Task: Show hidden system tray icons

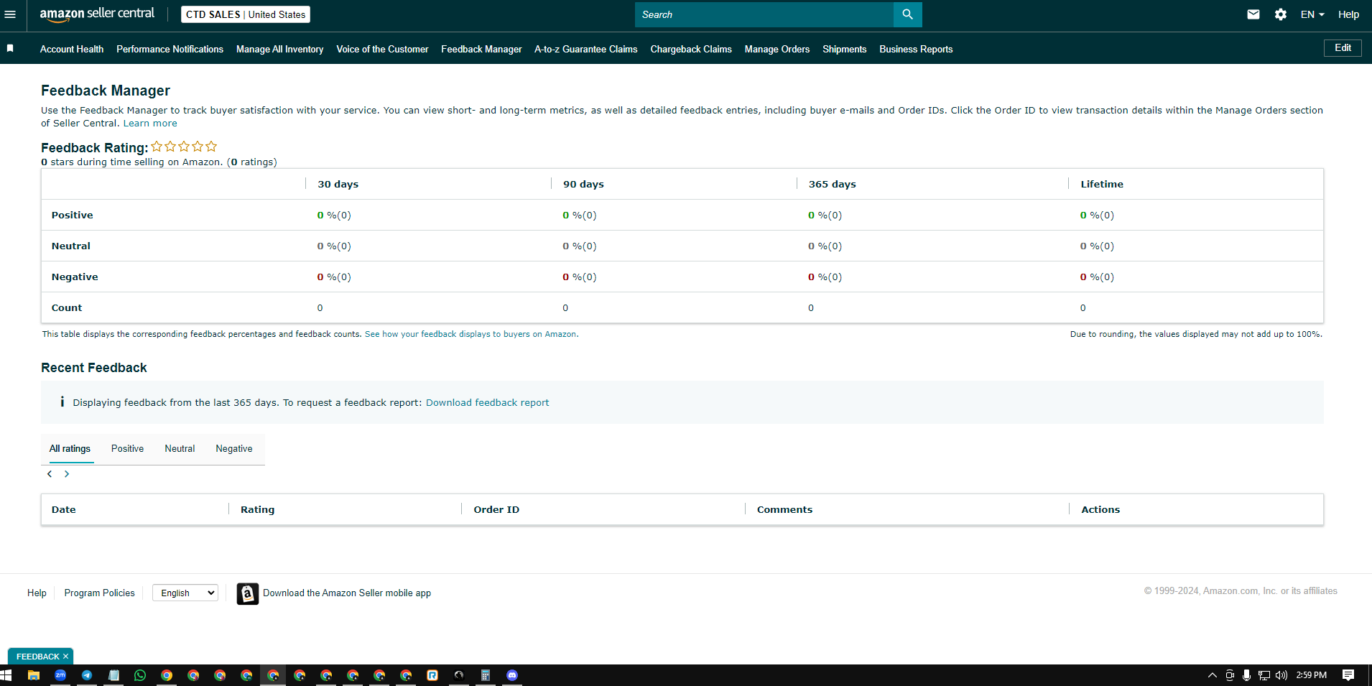Action: (x=1213, y=675)
